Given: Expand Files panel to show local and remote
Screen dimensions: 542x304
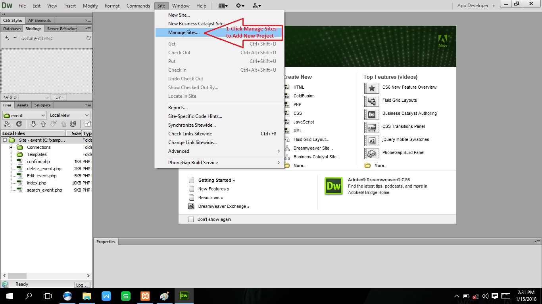Looking at the screenshot, I should pyautogui.click(x=88, y=124).
